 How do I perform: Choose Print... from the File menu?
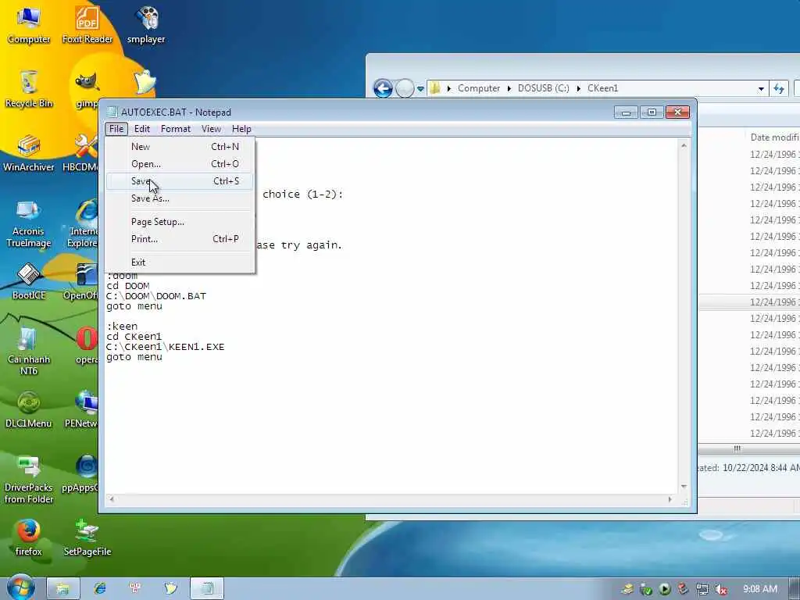pos(180,239)
